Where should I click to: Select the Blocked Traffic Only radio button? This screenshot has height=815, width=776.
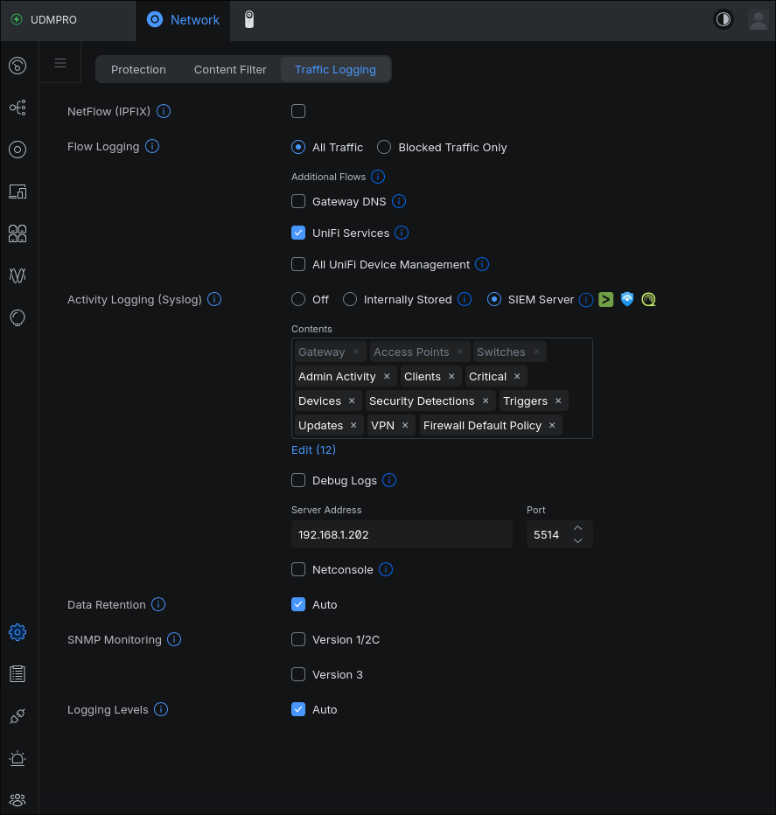click(x=384, y=147)
